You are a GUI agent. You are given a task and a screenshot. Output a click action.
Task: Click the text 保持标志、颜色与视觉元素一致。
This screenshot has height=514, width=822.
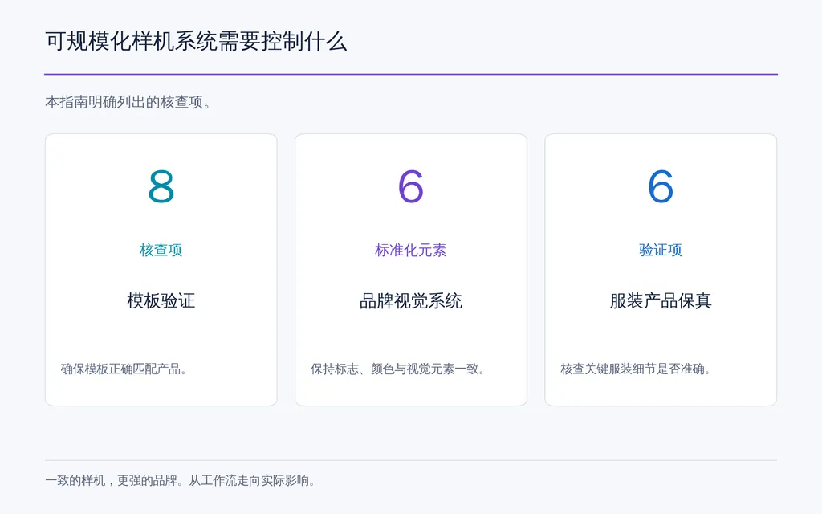click(398, 369)
